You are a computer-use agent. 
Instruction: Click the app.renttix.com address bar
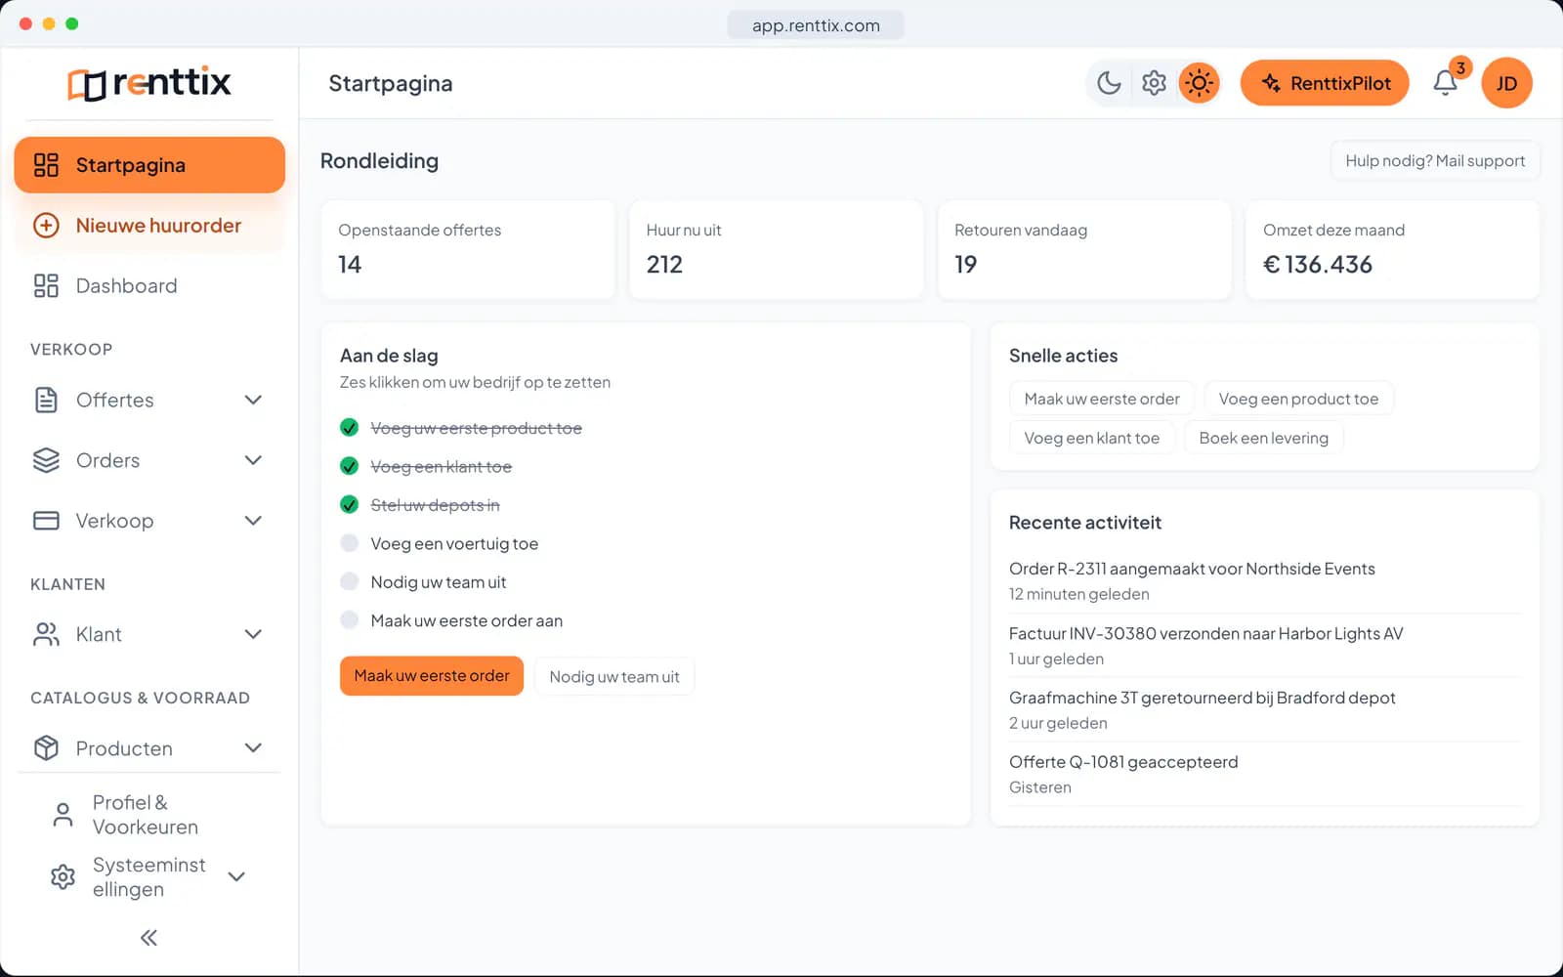(x=816, y=25)
